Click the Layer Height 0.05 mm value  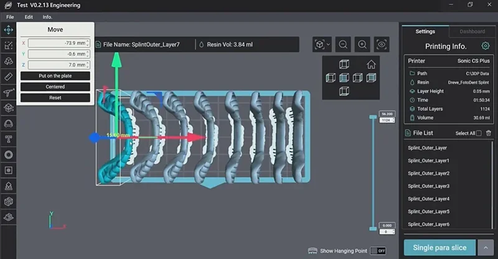click(481, 91)
